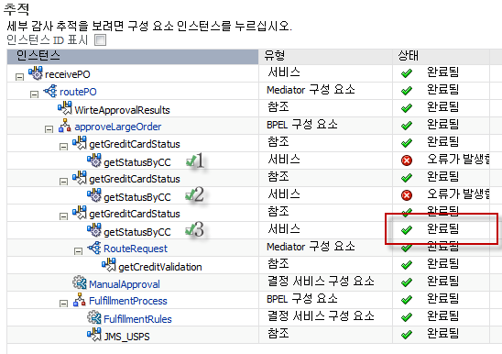Click the 'Mediator 구성 요소' type of routePO

tap(311, 90)
